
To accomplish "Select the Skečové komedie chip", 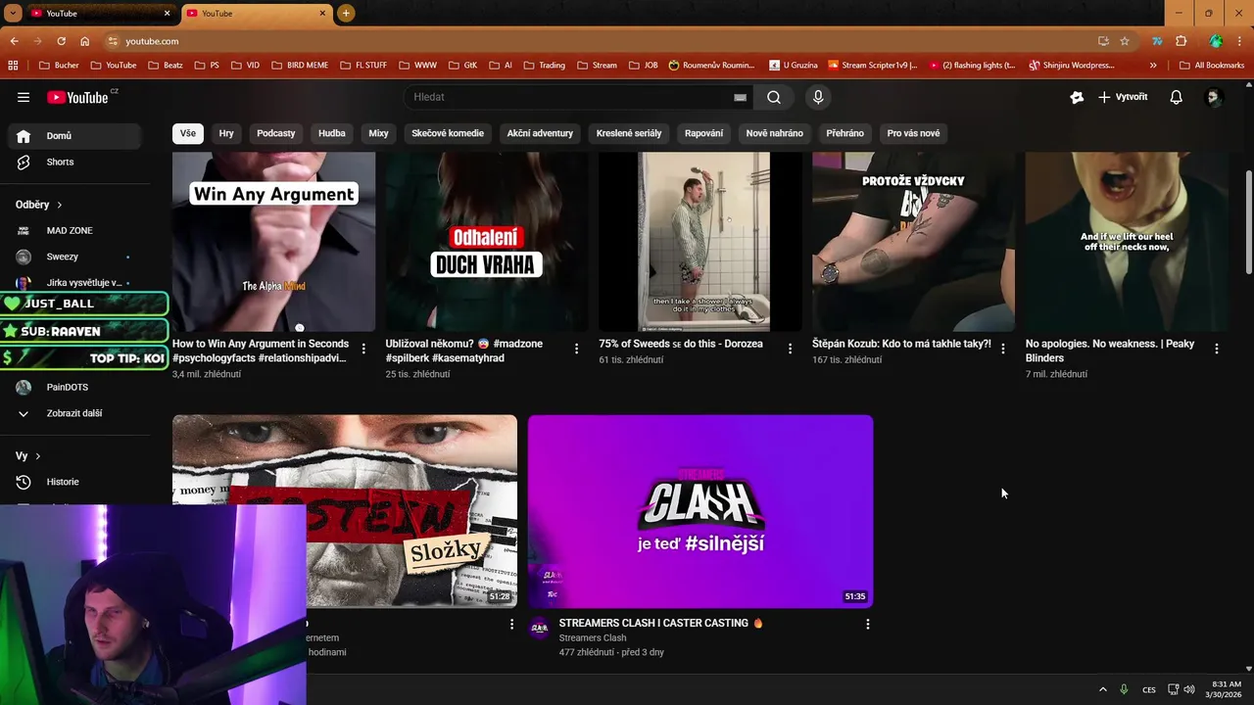I will [x=448, y=133].
